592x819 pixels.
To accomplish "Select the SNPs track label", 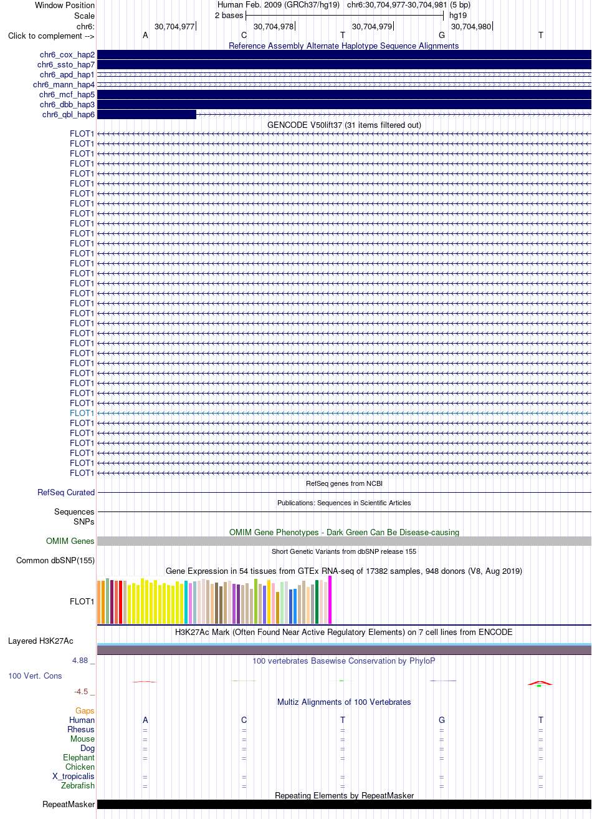I will [84, 521].
